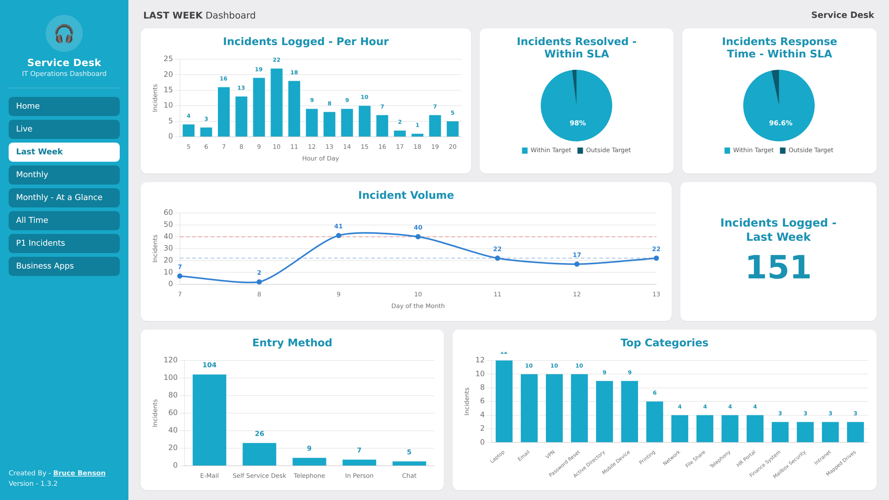Click the headphones logo icon
889x500 pixels.
pos(64,33)
